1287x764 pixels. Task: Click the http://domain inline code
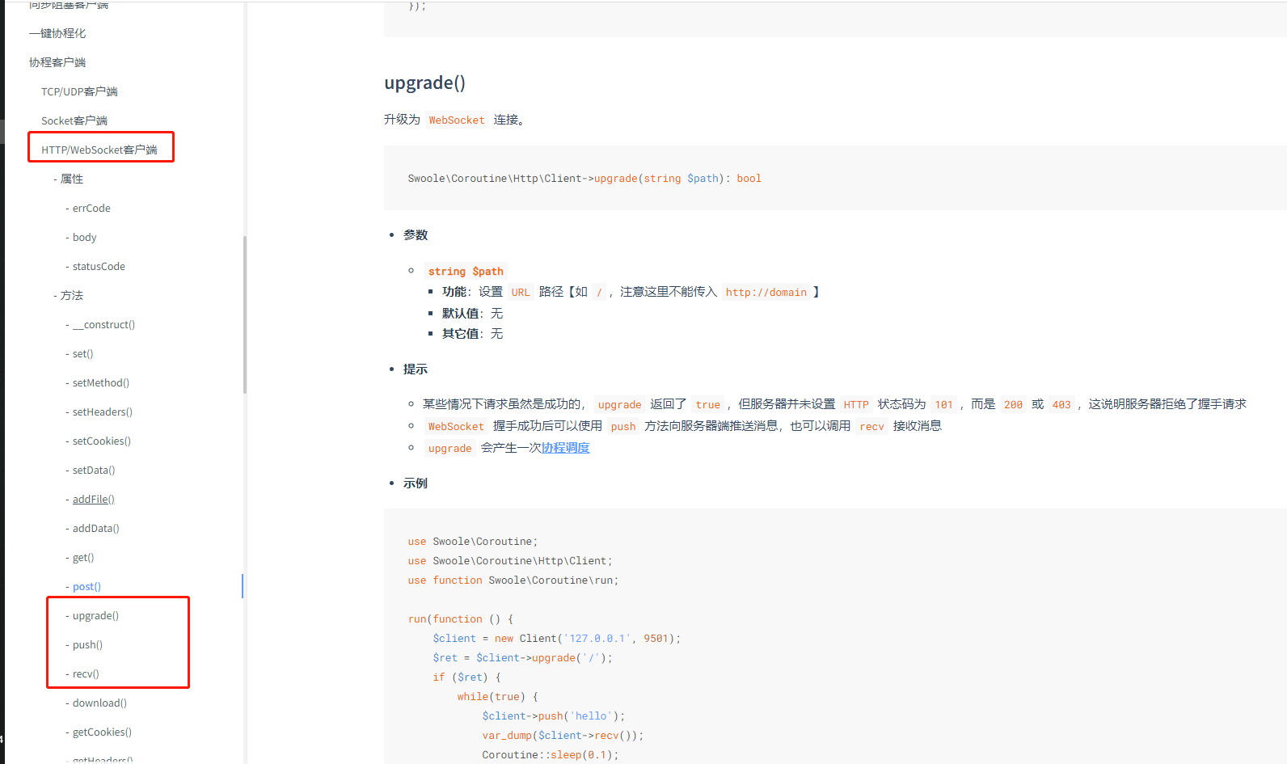pyautogui.click(x=766, y=292)
